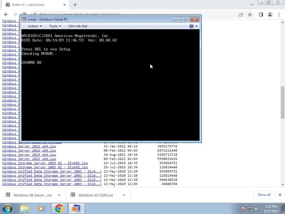Click the Unified Data Storage Server link sized 548630528
This screenshot has width=285, height=214.
point(52,180)
